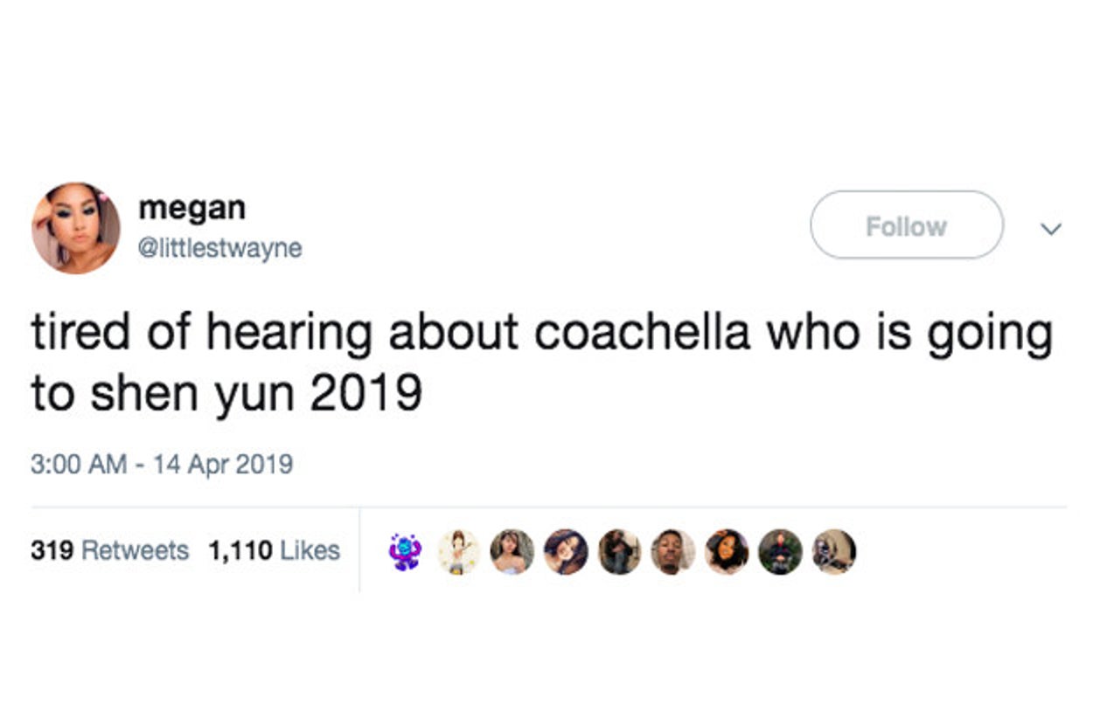The width and height of the screenshot is (1093, 725).
Task: View the 319 Retweets list
Action: coord(109,550)
